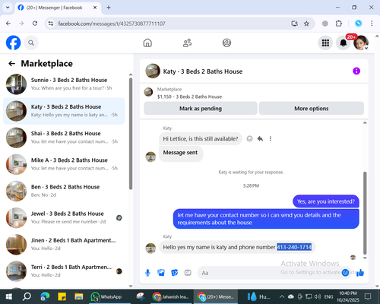The height and width of the screenshot is (304, 380).
Task: Click the browser back button
Action: coord(8,24)
